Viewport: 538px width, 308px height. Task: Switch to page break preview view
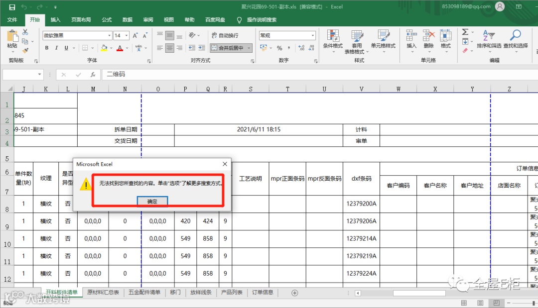pyautogui.click(x=496, y=303)
